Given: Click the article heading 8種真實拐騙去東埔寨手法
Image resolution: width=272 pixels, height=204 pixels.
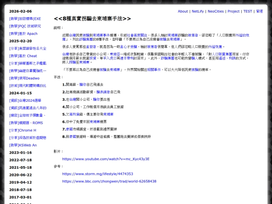Looking at the screenshot, I should tap(92, 19).
